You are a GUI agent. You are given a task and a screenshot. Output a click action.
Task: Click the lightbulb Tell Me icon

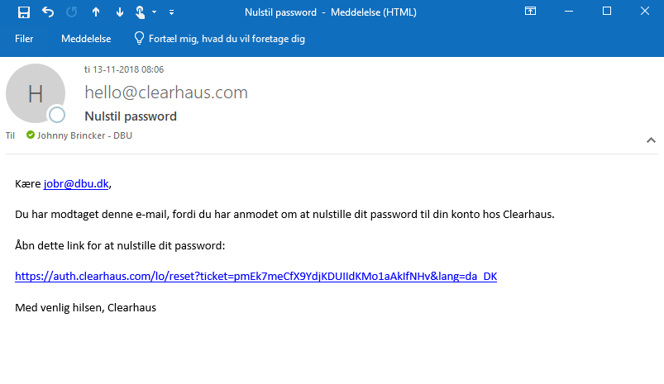click(139, 38)
